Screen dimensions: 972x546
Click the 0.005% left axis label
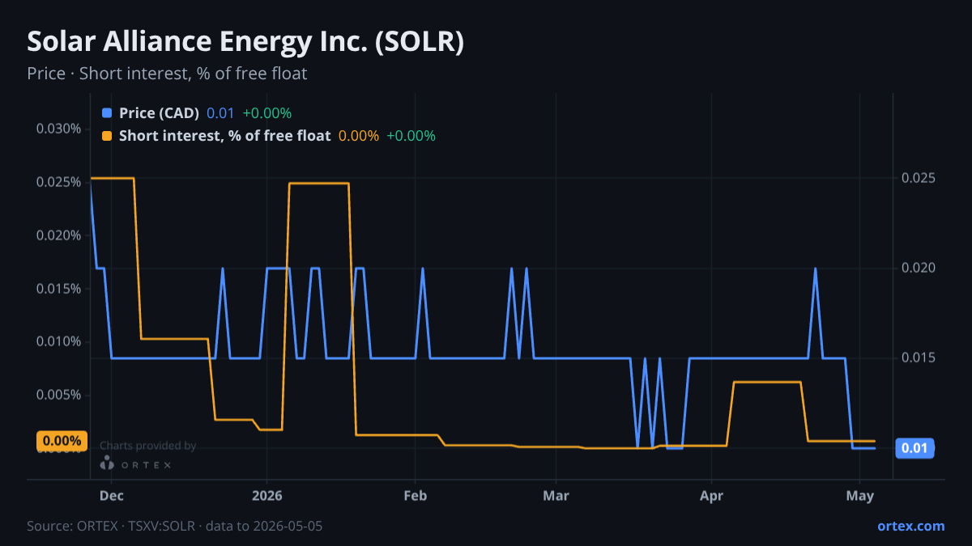[x=59, y=395]
